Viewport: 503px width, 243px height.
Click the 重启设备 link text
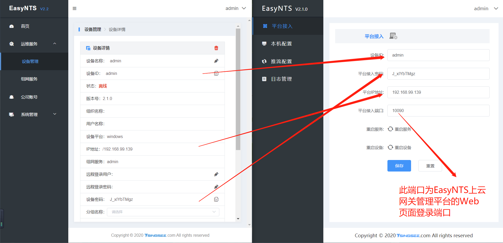pyautogui.click(x=403, y=147)
